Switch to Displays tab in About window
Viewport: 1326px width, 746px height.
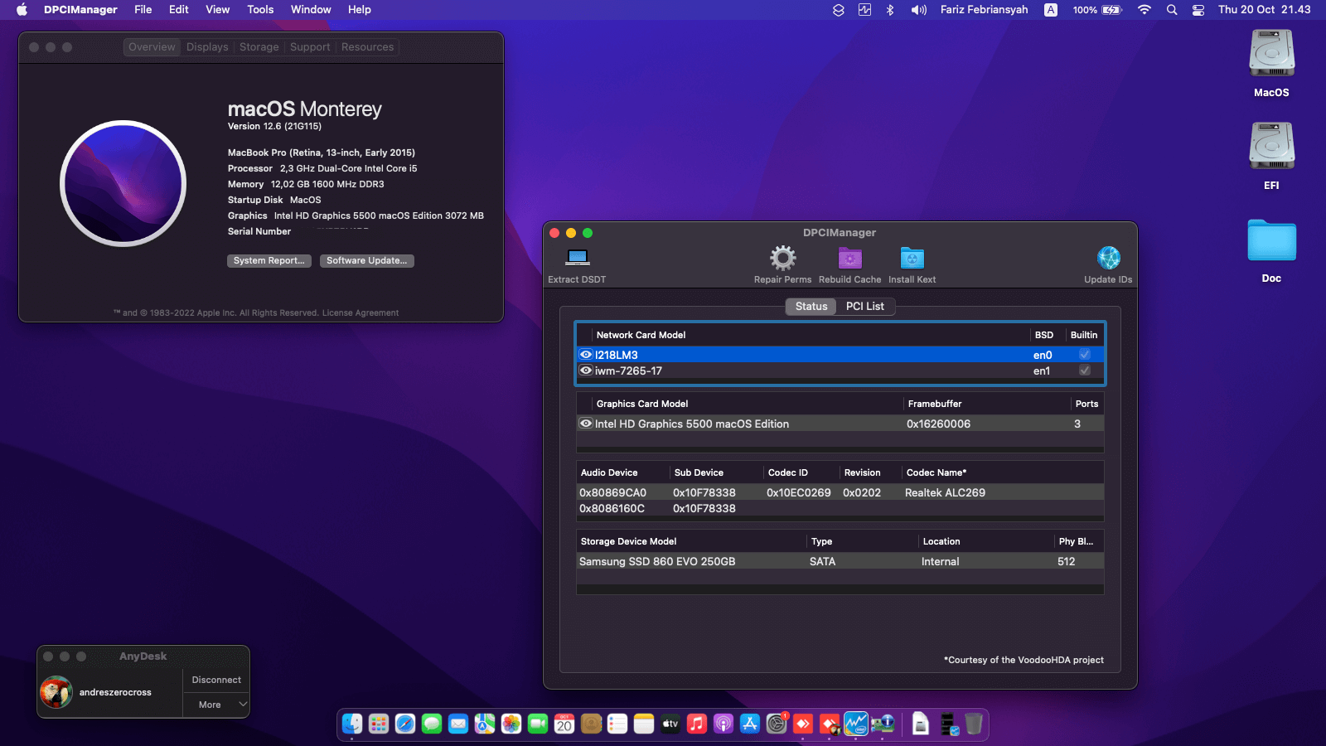pos(207,47)
